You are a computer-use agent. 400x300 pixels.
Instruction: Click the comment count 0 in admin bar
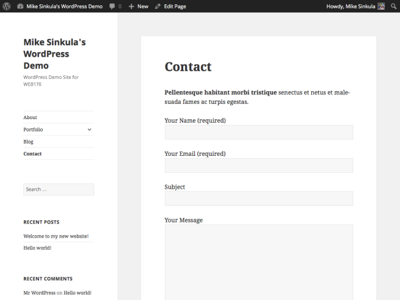click(x=120, y=6)
